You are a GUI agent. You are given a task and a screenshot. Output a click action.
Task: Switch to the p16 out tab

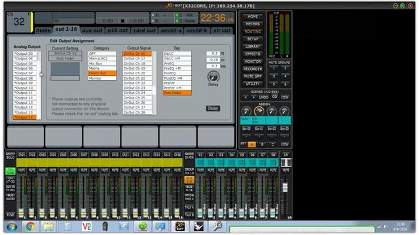point(118,31)
